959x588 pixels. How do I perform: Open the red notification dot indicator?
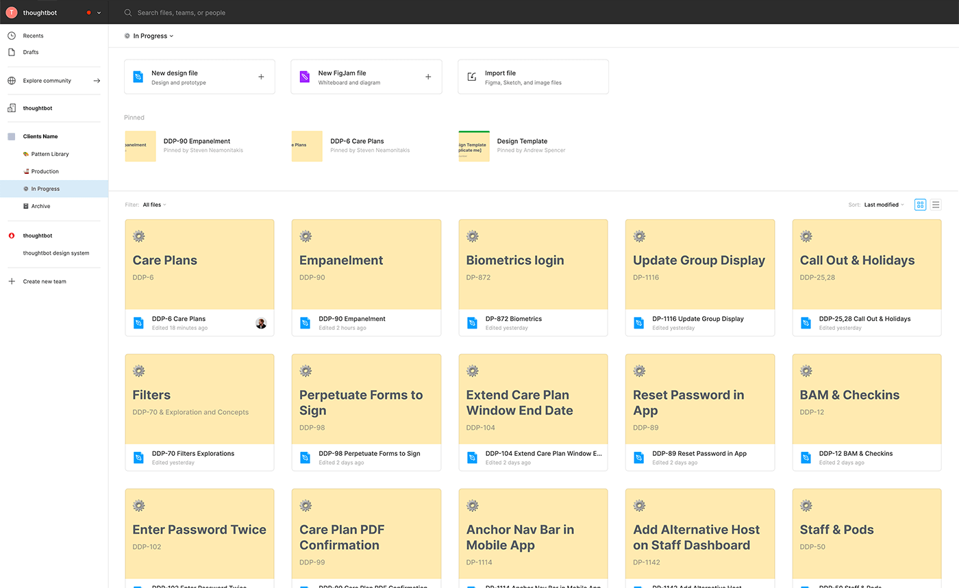click(88, 12)
